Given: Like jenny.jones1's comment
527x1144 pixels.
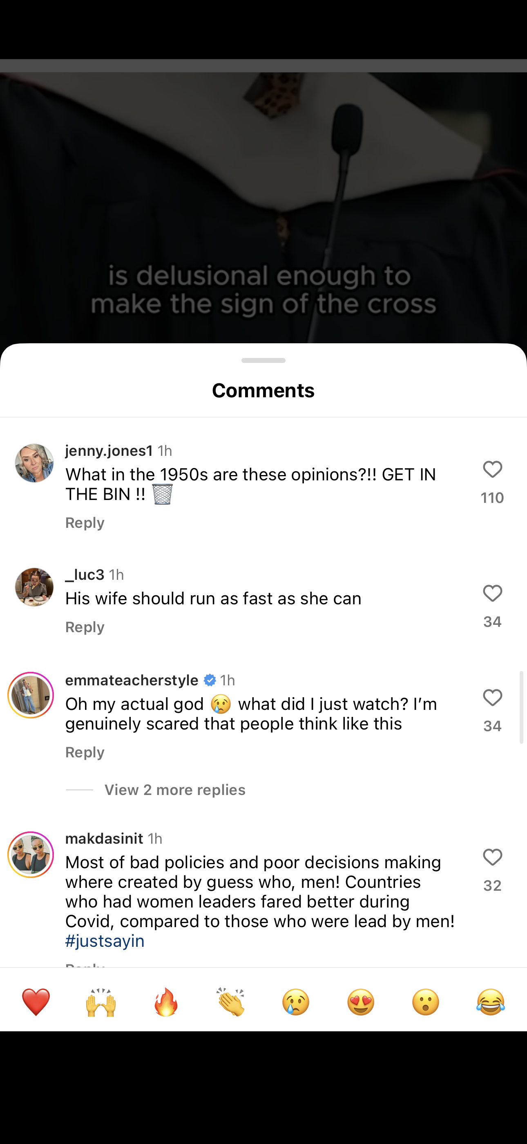Looking at the screenshot, I should tap(492, 470).
